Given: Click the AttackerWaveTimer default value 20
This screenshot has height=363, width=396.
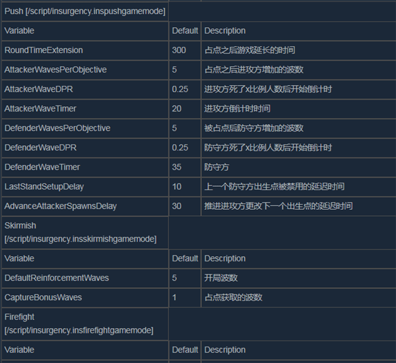Looking at the screenshot, I should click(x=177, y=109).
